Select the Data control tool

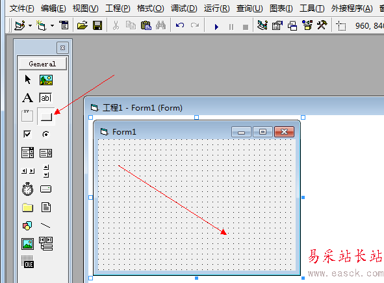[45, 243]
